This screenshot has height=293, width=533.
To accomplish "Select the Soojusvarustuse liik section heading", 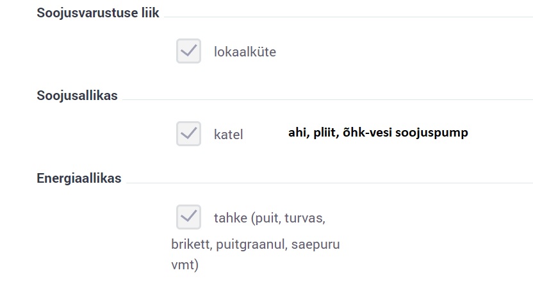I will (98, 13).
